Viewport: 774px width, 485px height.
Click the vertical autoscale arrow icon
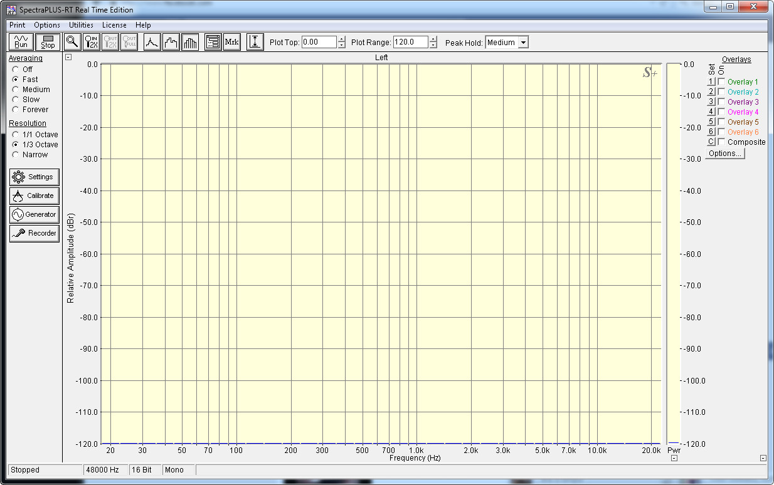[255, 42]
